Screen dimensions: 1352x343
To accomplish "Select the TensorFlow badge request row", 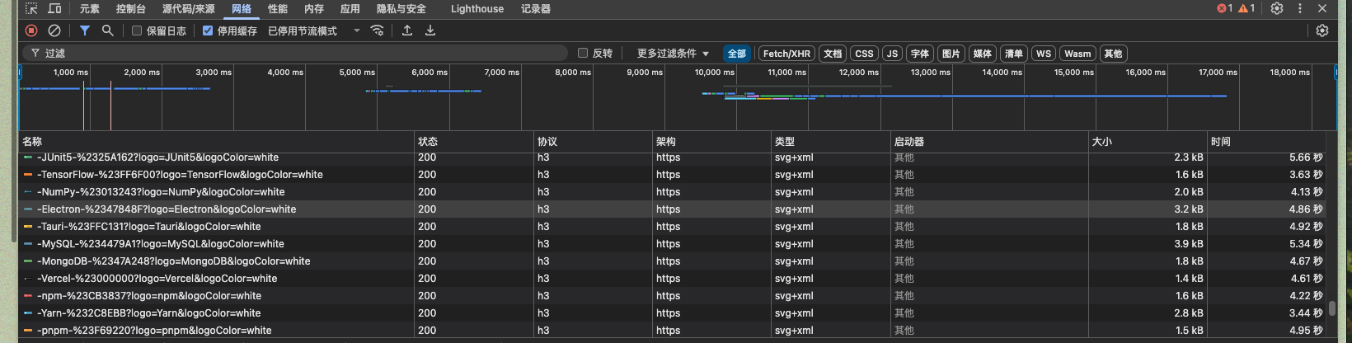I will 673,175.
